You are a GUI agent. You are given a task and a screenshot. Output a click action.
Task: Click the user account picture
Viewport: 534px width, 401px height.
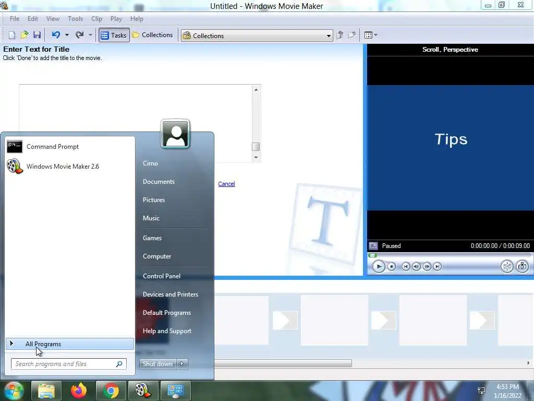click(x=175, y=134)
